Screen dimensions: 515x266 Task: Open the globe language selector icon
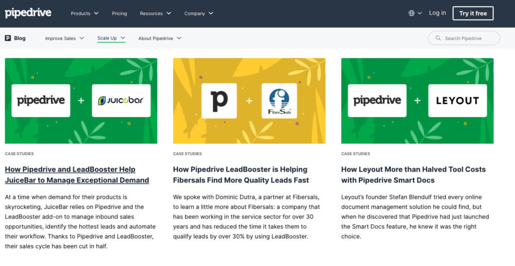click(411, 13)
